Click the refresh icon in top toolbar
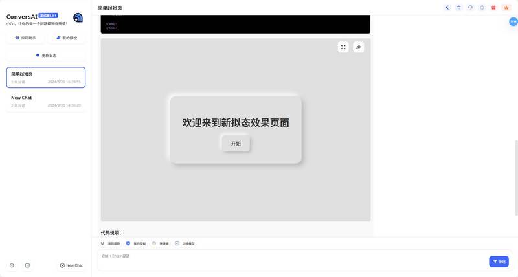Screen dimensions: 518x277 (x=470, y=8)
